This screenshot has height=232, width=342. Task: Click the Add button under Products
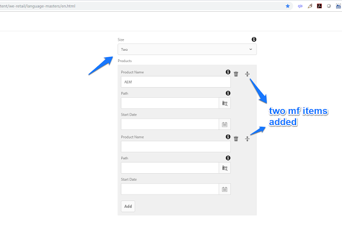[128, 206]
